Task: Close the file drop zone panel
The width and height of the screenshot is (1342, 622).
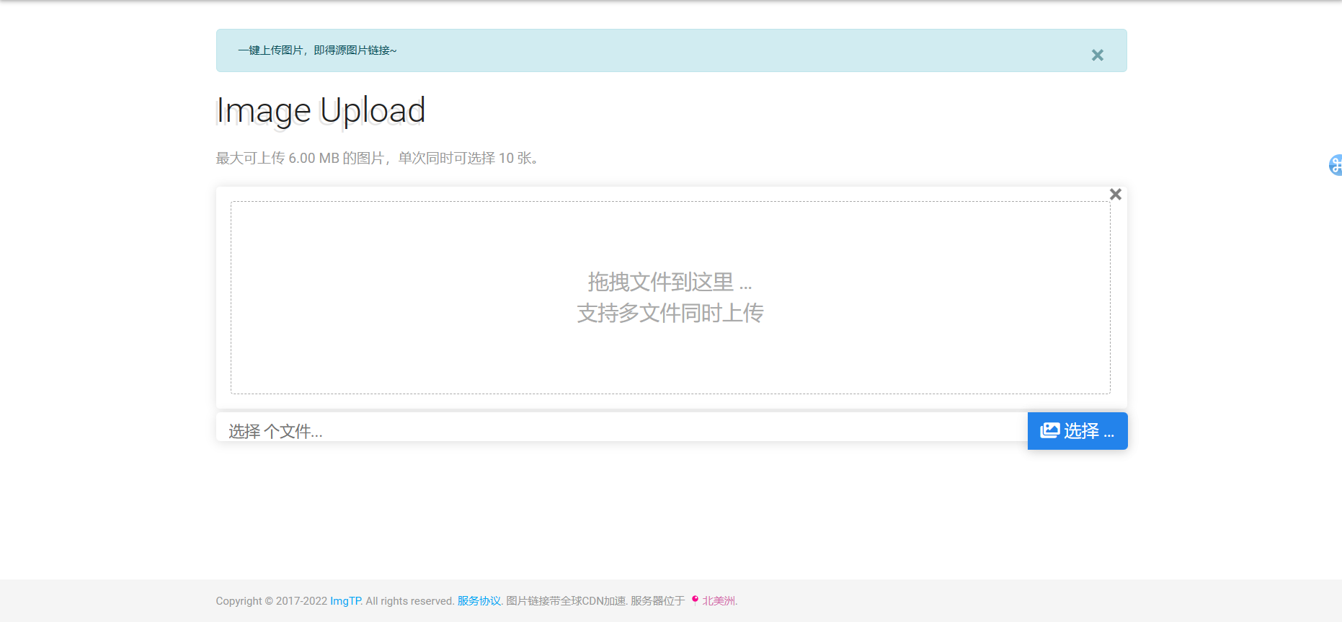Action: point(1115,194)
